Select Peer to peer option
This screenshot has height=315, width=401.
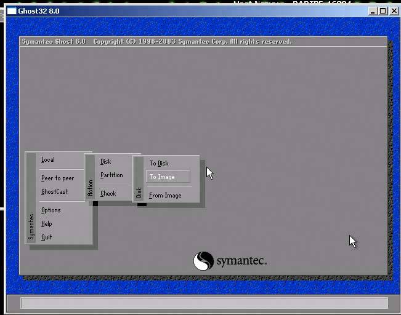click(x=57, y=178)
